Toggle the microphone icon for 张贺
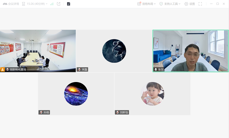This screenshot has height=138, width=229. tap(156, 69)
